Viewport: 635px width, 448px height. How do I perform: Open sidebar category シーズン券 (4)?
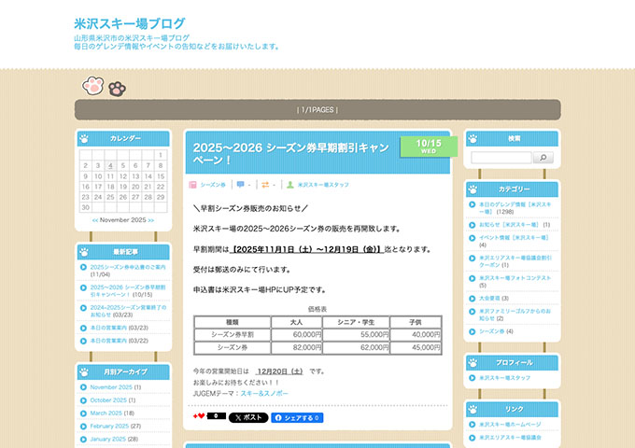tap(491, 331)
